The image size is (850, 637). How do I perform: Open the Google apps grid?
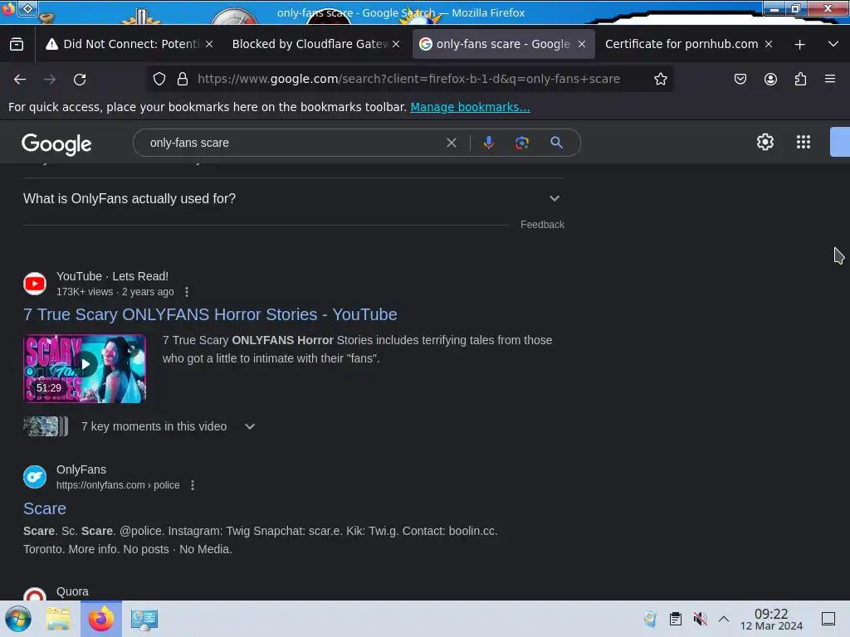804,142
